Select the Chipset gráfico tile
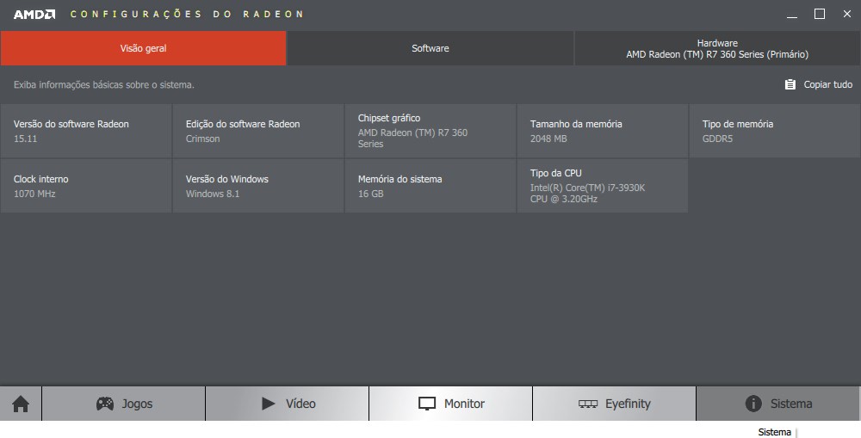861x438 pixels. tap(430, 131)
